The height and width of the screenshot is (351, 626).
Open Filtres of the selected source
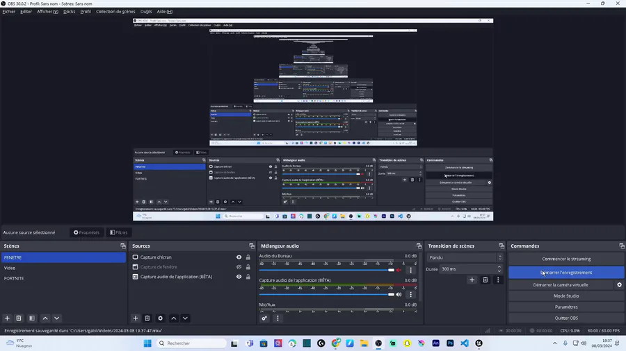[118, 232]
